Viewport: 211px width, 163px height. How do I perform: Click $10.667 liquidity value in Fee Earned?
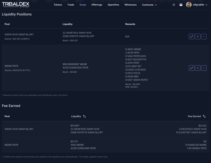pos(75,126)
